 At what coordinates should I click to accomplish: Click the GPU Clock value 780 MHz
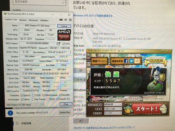click(26, 82)
